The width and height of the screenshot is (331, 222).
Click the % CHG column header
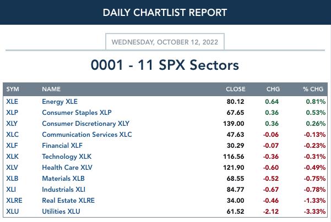tap(313, 89)
